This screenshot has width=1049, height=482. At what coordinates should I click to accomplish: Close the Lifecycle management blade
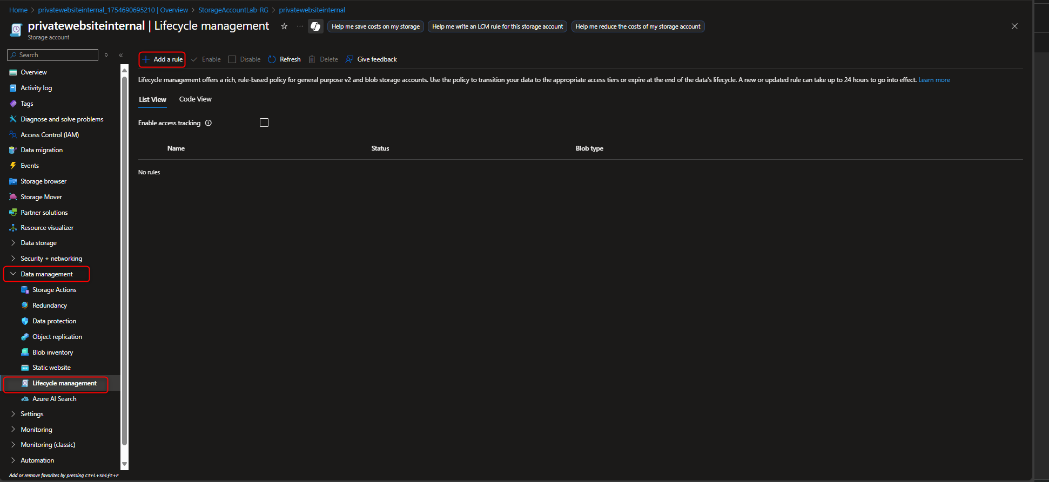[x=1014, y=26]
